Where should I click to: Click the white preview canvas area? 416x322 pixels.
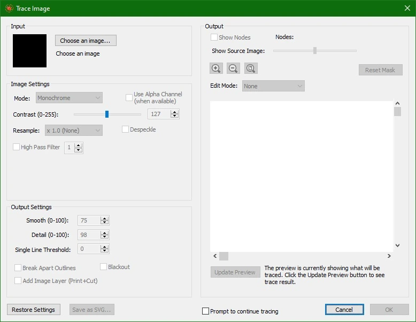(302, 177)
